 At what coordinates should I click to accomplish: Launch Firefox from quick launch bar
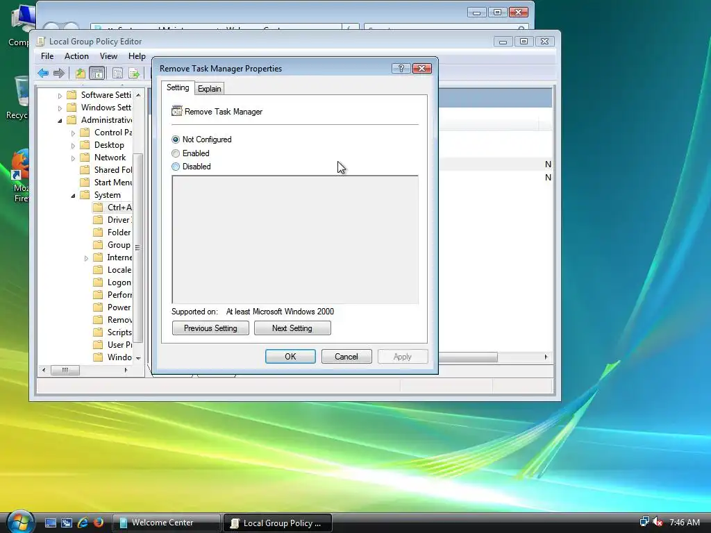tap(98, 523)
